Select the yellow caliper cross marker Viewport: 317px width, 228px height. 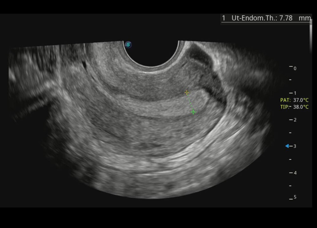(x=187, y=92)
